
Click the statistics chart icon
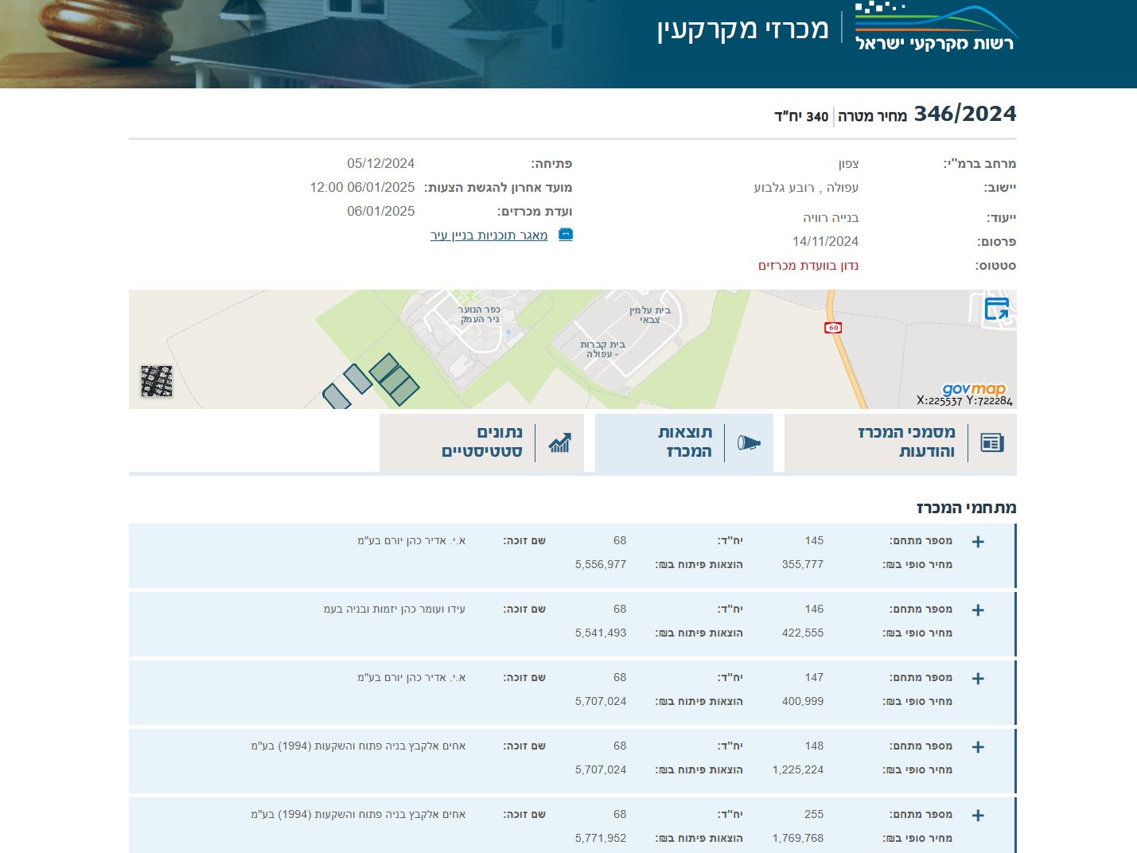tap(559, 442)
